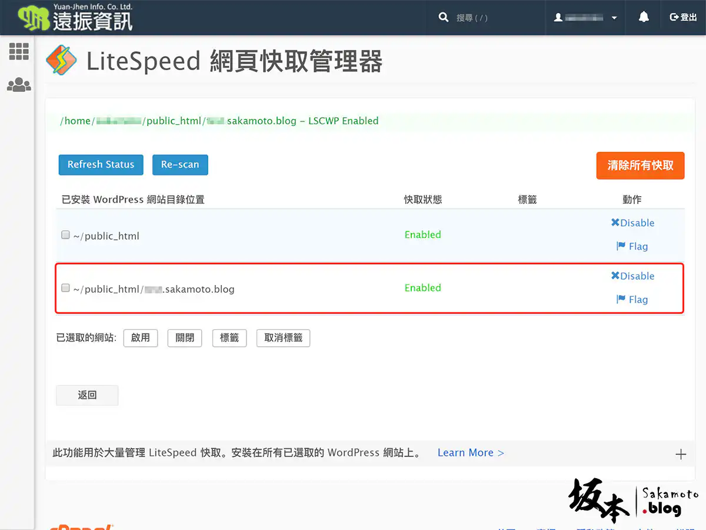Screen dimensions: 706x530
Task: Focus the 搜尋 search input field
Action: (494, 18)
